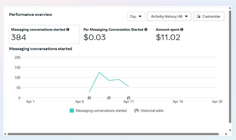Click historical edit marker at Apr 11

(x=129, y=98)
